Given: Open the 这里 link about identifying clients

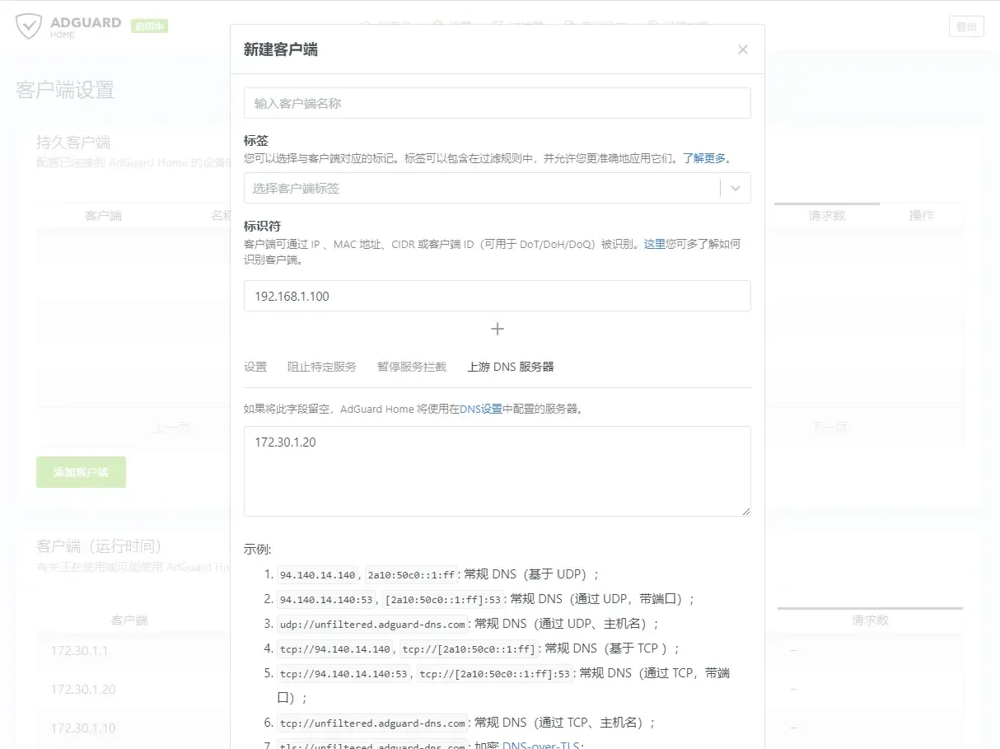Looking at the screenshot, I should (x=654, y=245).
